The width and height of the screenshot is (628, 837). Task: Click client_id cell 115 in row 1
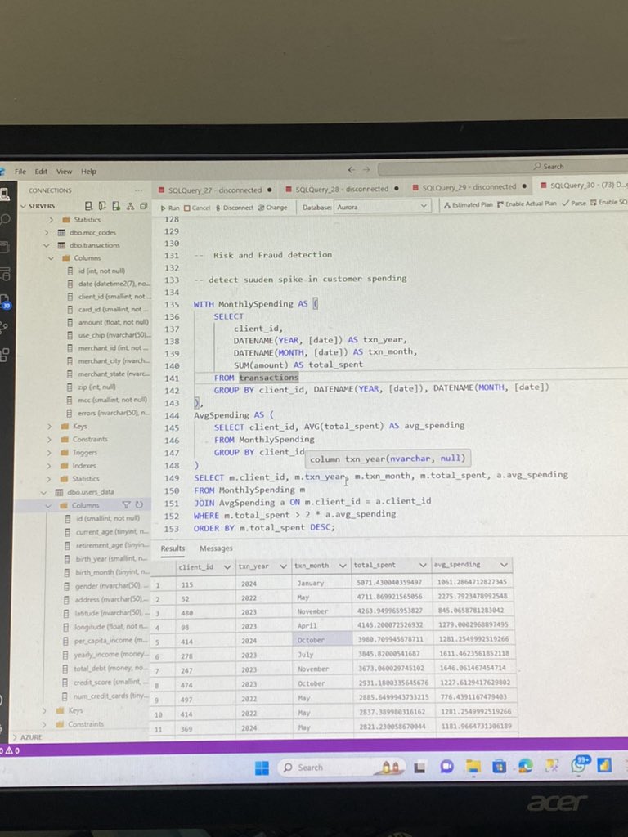pyautogui.click(x=205, y=584)
